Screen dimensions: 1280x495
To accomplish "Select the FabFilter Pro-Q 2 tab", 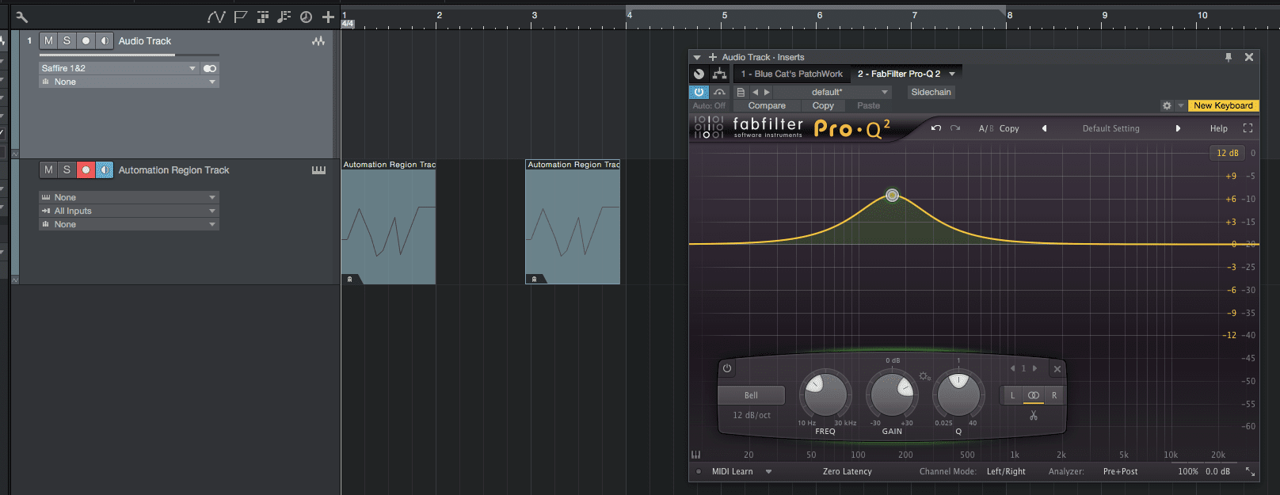I will (x=898, y=74).
